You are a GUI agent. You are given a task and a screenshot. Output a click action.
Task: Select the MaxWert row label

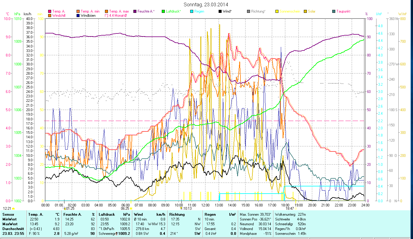[x=10, y=224]
